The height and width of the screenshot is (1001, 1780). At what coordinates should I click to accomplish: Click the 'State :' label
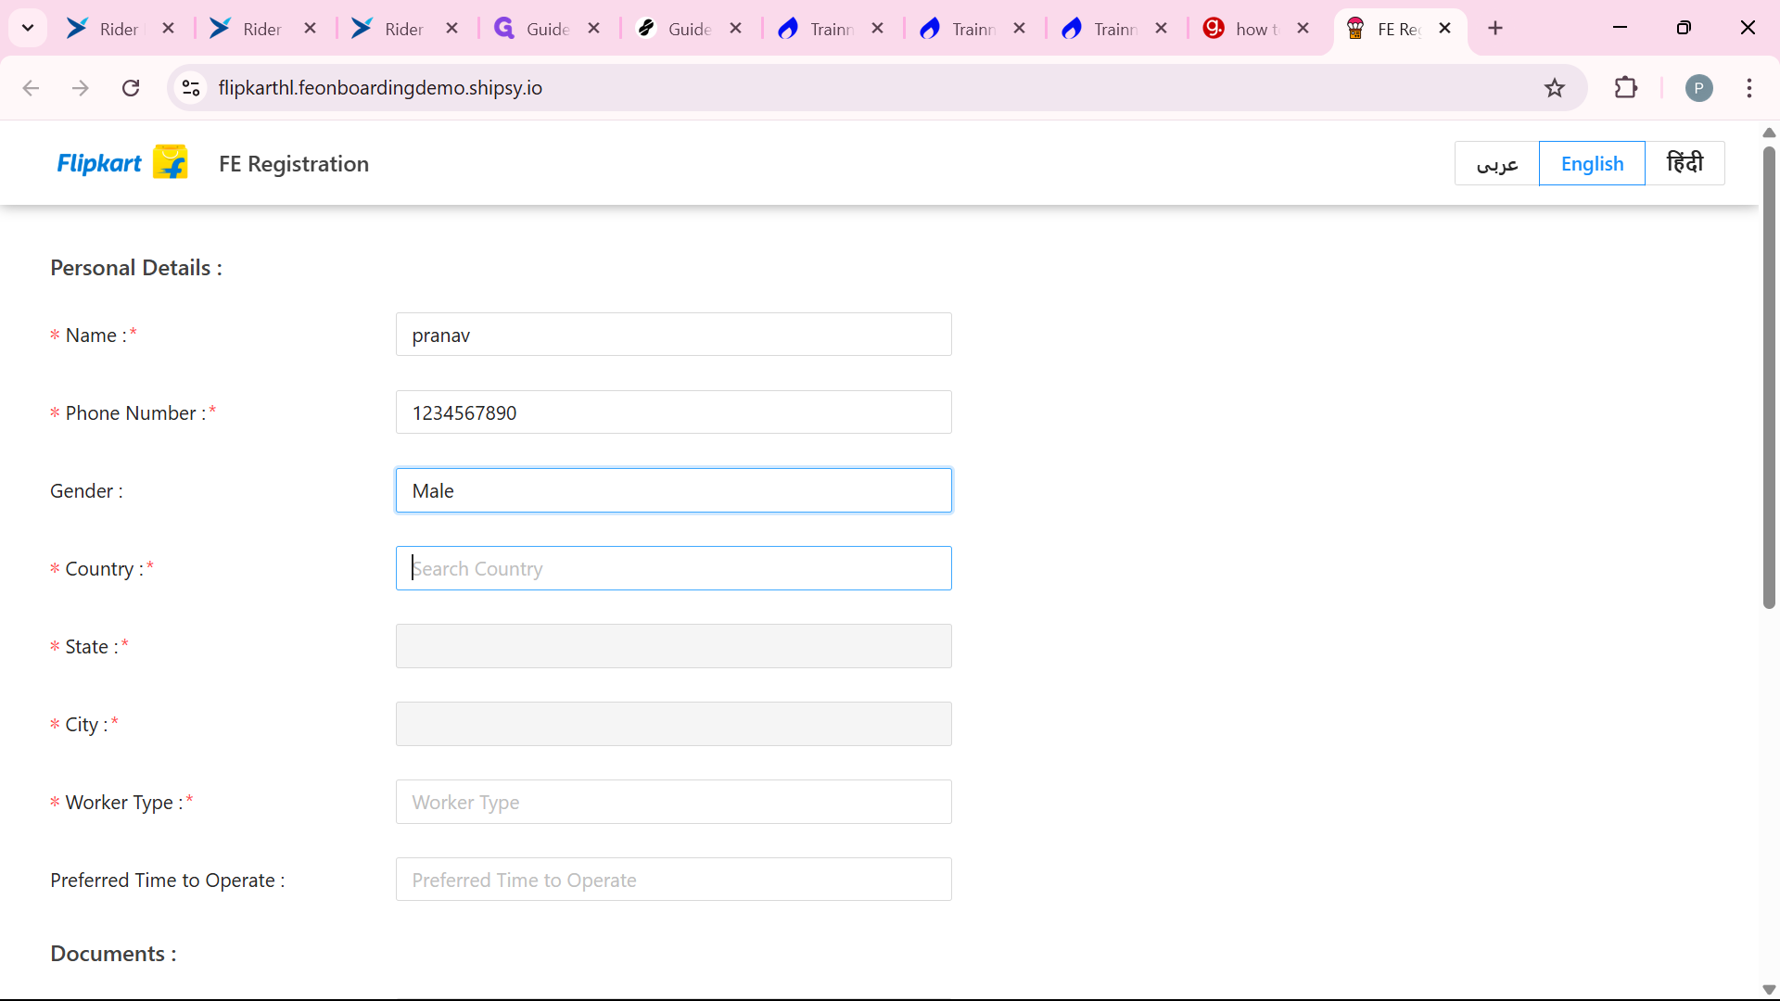92,647
